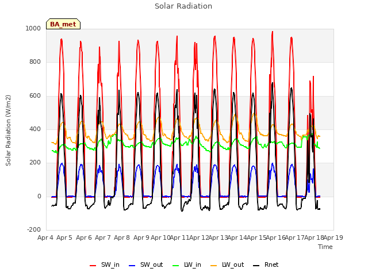Click the Apr 12 x-axis label
The width and height of the screenshot is (368, 276).
coord(199,237)
